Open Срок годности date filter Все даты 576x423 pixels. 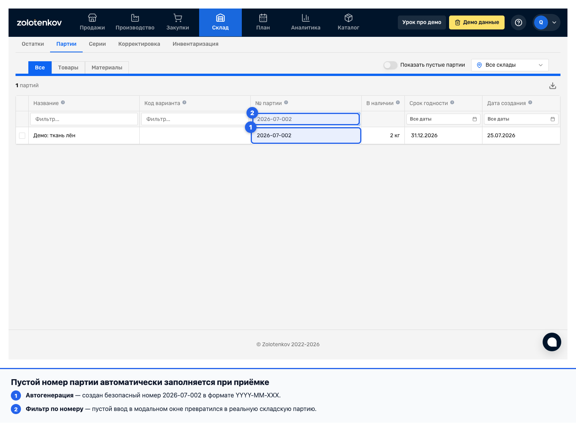pyautogui.click(x=443, y=119)
